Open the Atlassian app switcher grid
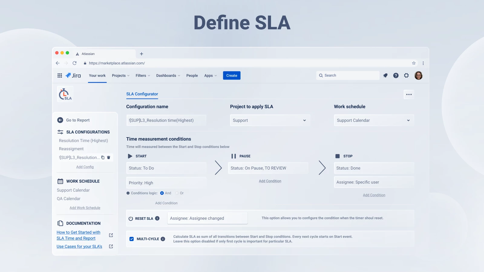This screenshot has height=272, width=484. (60, 76)
